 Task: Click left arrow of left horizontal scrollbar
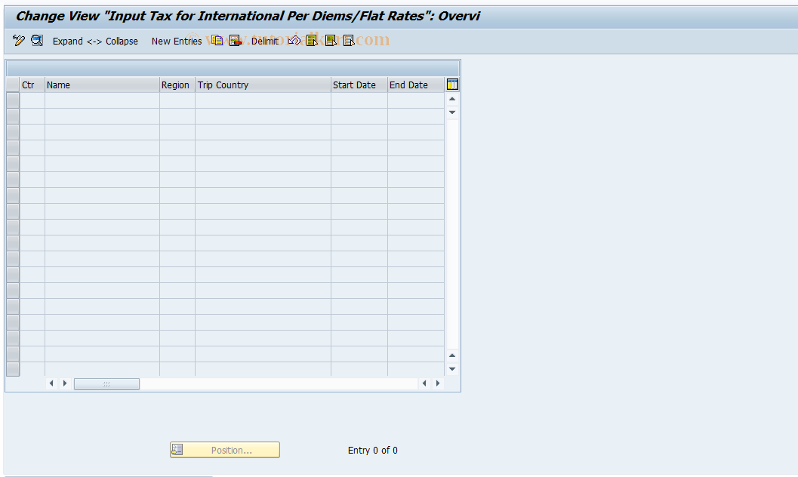point(51,383)
